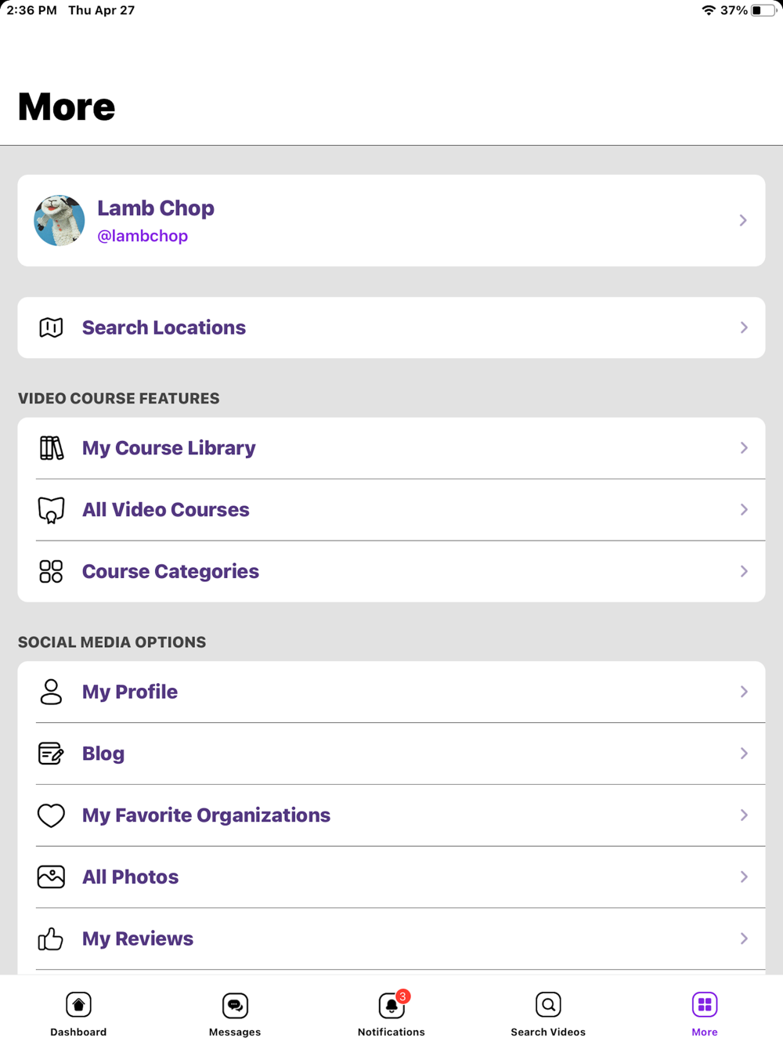Viewport: 783px width, 1045px height.
Task: Open the Dashboard tab
Action: (78, 1013)
